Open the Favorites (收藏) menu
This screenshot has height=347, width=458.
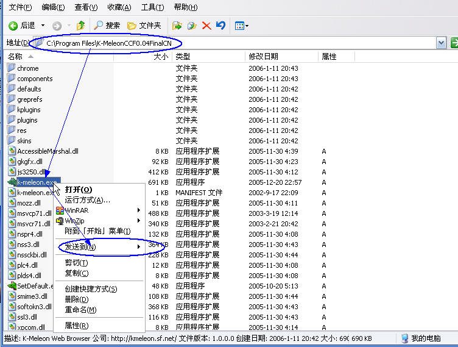click(119, 7)
